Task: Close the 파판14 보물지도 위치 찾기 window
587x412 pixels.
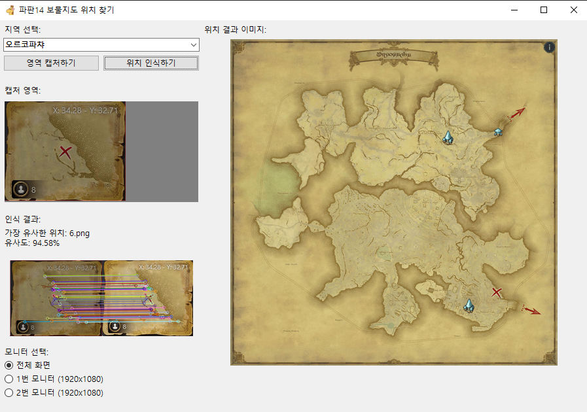Action: [573, 10]
